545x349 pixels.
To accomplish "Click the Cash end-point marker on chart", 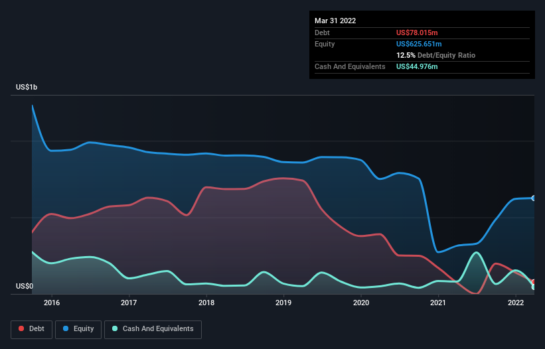I will 534,287.
